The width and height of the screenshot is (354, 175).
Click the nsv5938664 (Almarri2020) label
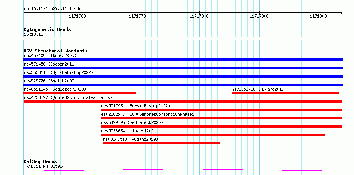(130, 131)
